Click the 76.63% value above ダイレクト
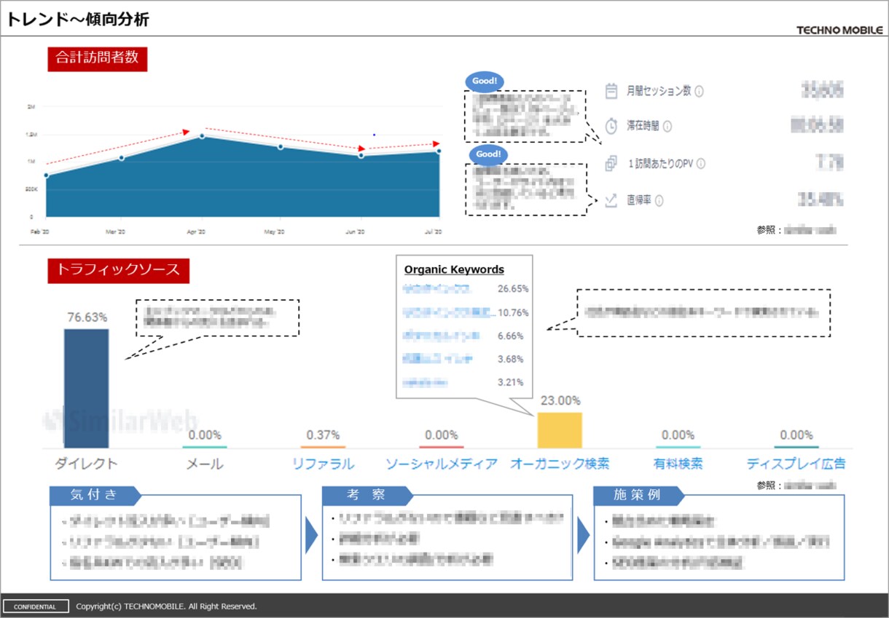Image resolution: width=889 pixels, height=618 pixels. coord(87,317)
